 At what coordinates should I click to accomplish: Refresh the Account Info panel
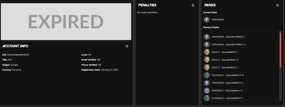click(x=127, y=46)
